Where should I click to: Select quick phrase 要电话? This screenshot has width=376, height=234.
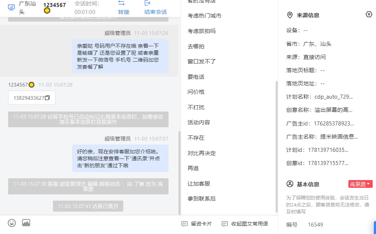tap(196, 77)
